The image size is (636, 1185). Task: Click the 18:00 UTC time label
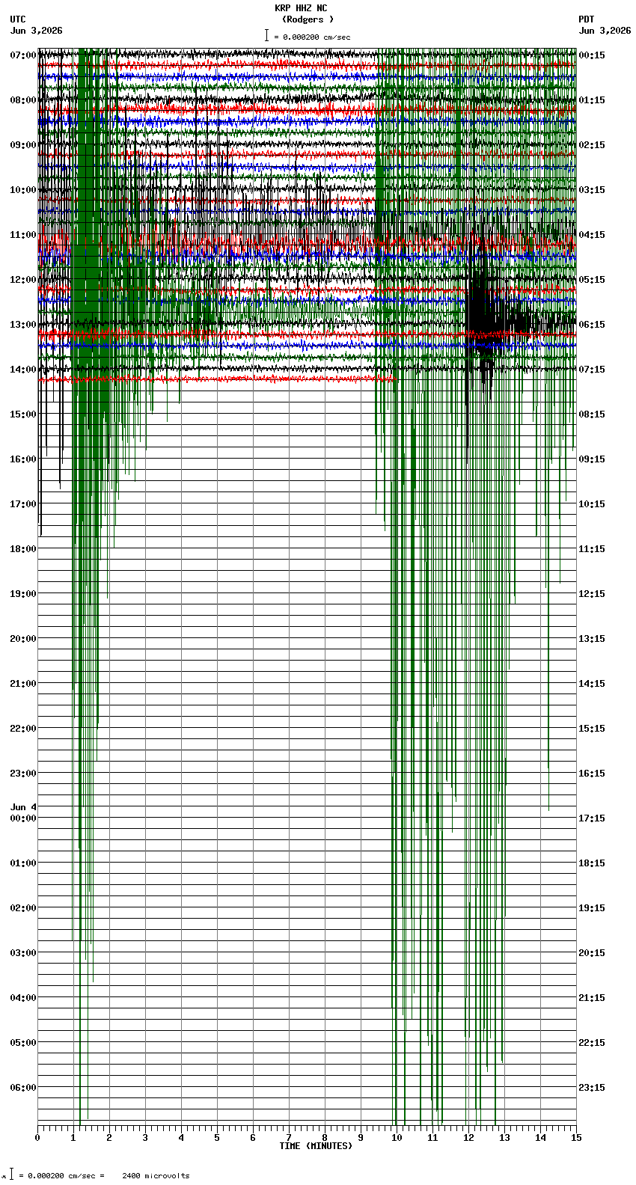tap(23, 549)
